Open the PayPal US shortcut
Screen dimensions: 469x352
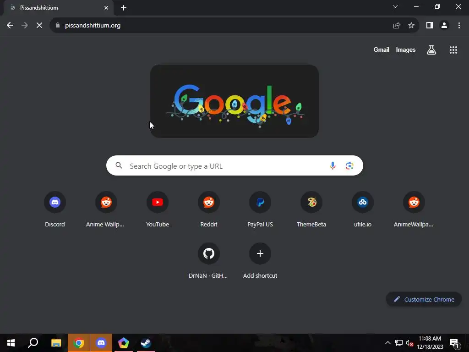coord(260,209)
